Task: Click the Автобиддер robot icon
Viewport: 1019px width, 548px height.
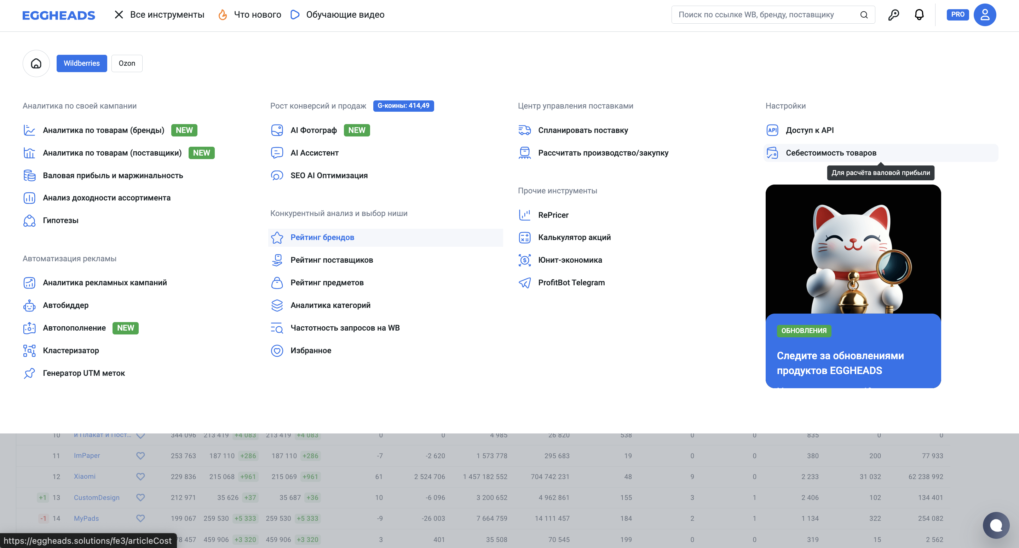Action: (29, 305)
